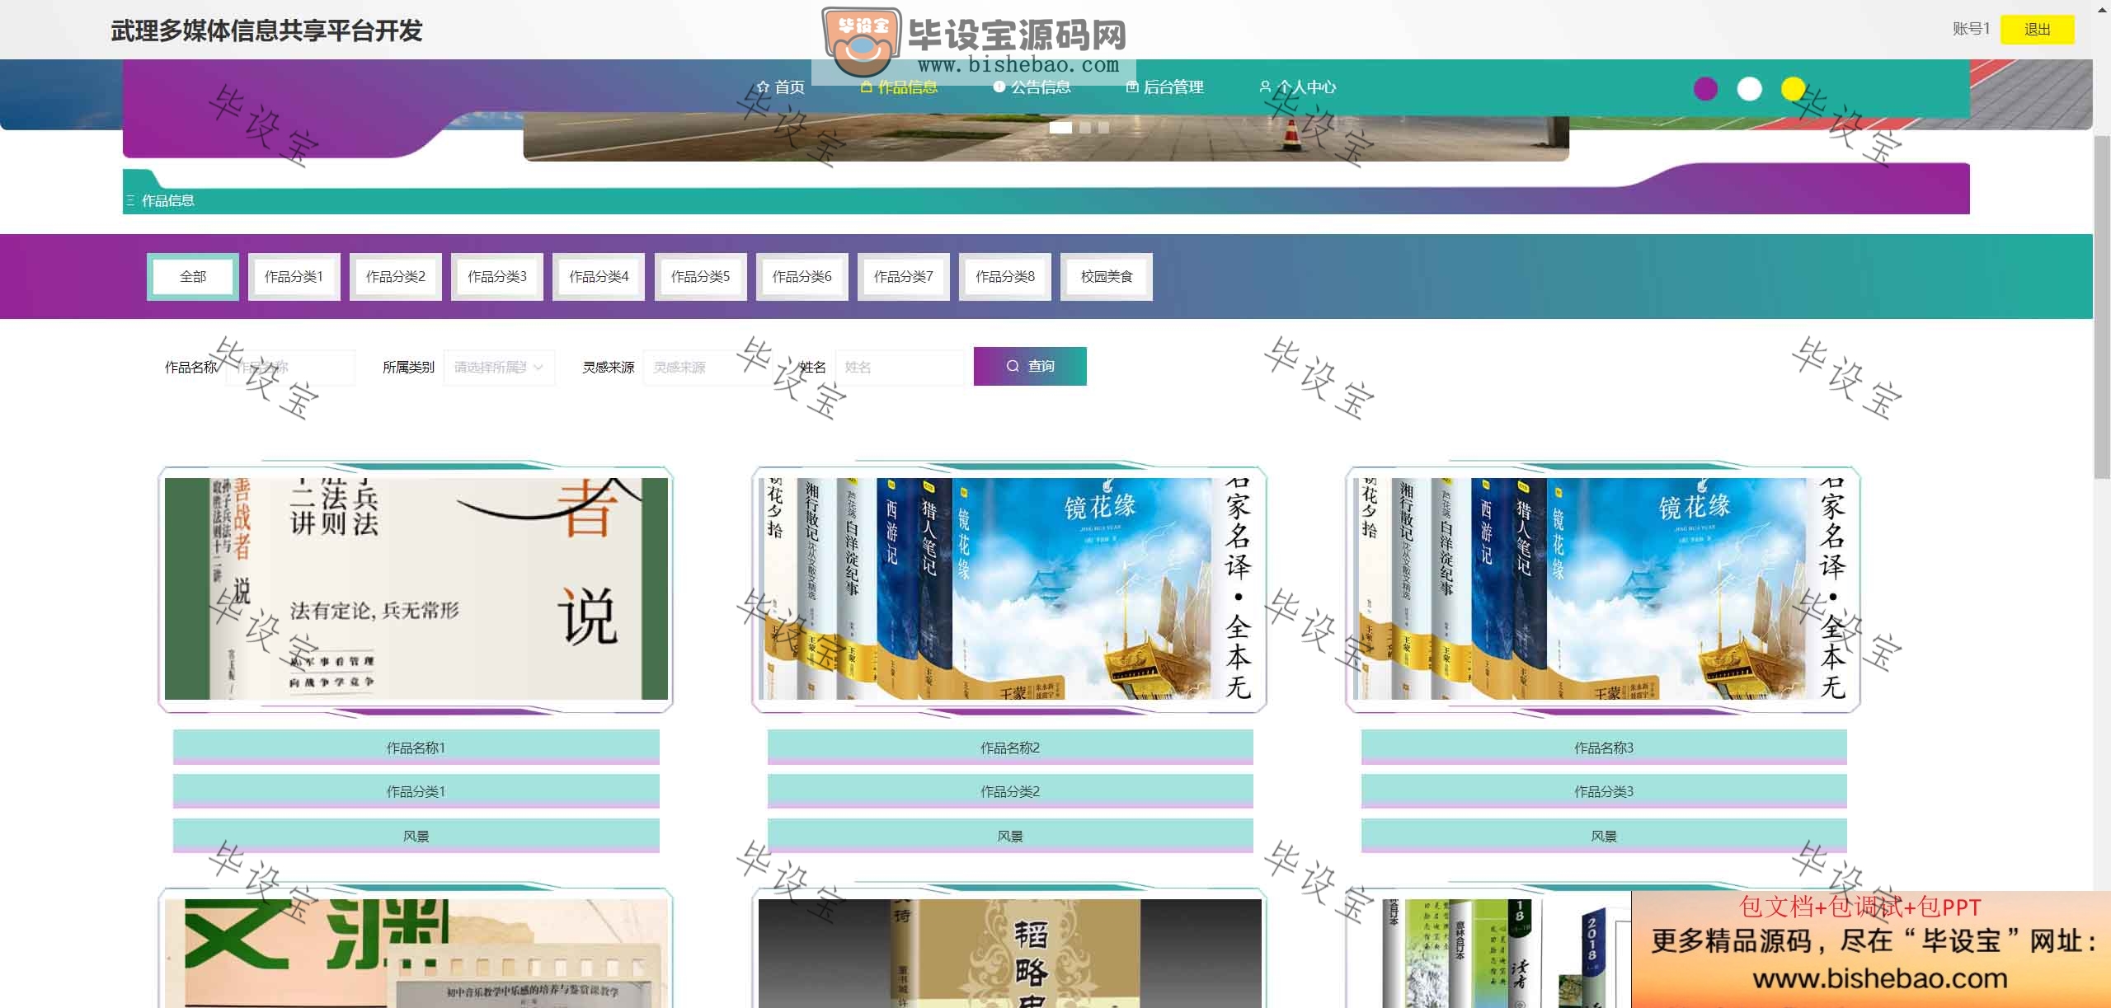
Task: Select the white theme color dot
Action: click(x=1749, y=88)
